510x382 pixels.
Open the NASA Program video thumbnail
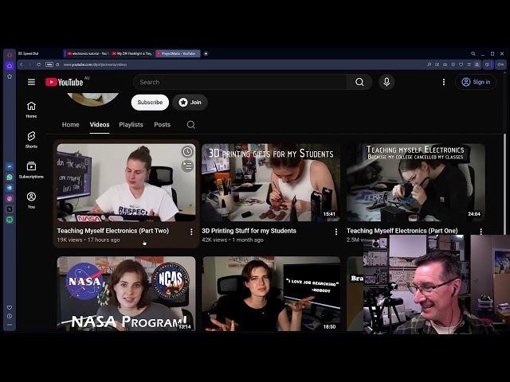click(x=126, y=294)
